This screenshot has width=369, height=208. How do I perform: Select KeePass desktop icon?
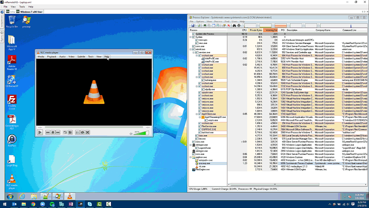point(12,140)
